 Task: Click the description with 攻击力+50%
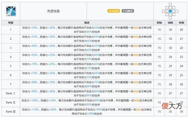coord(87,30)
